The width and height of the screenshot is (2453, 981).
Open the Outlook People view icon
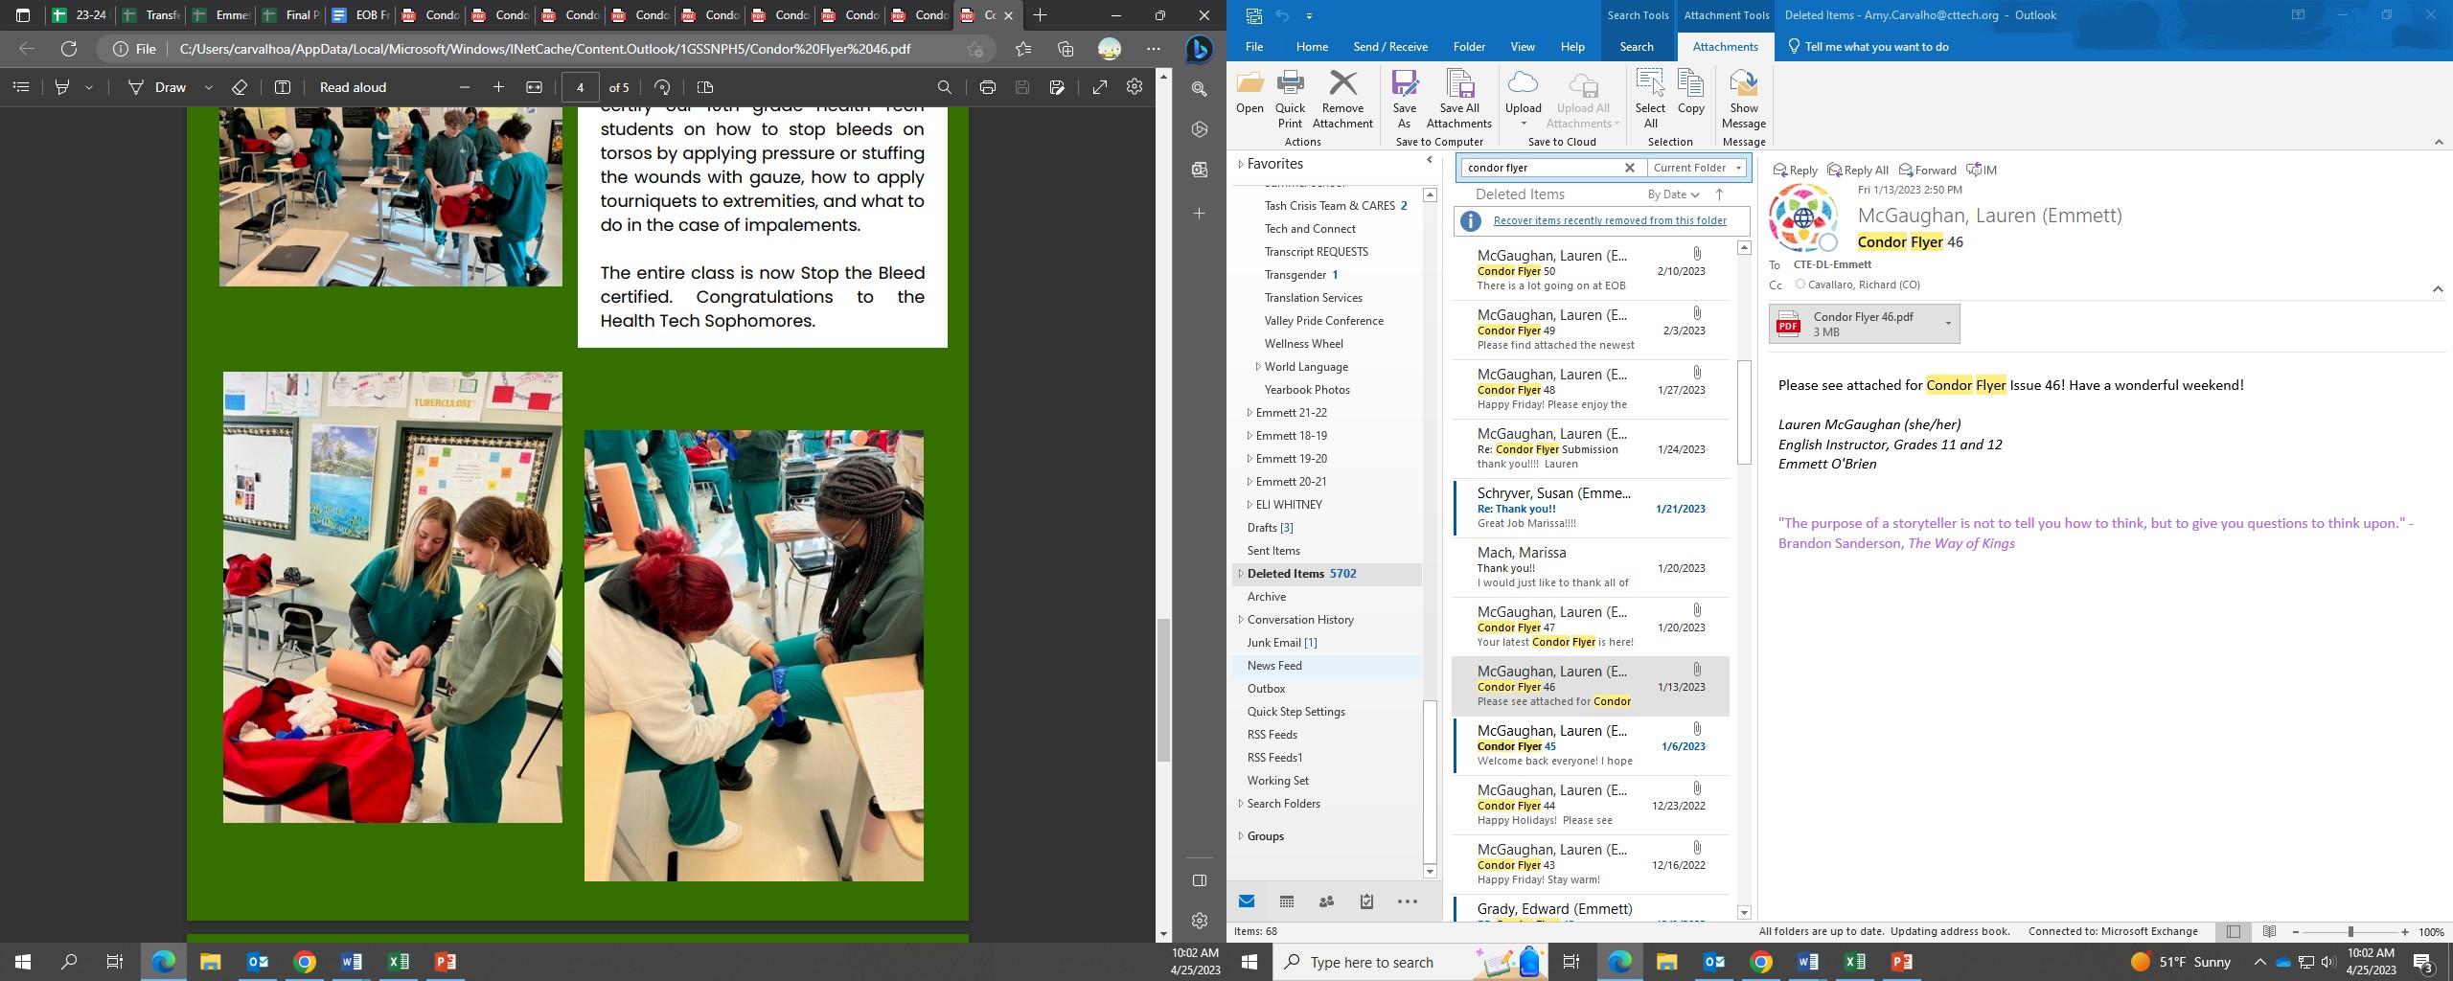[1326, 901]
